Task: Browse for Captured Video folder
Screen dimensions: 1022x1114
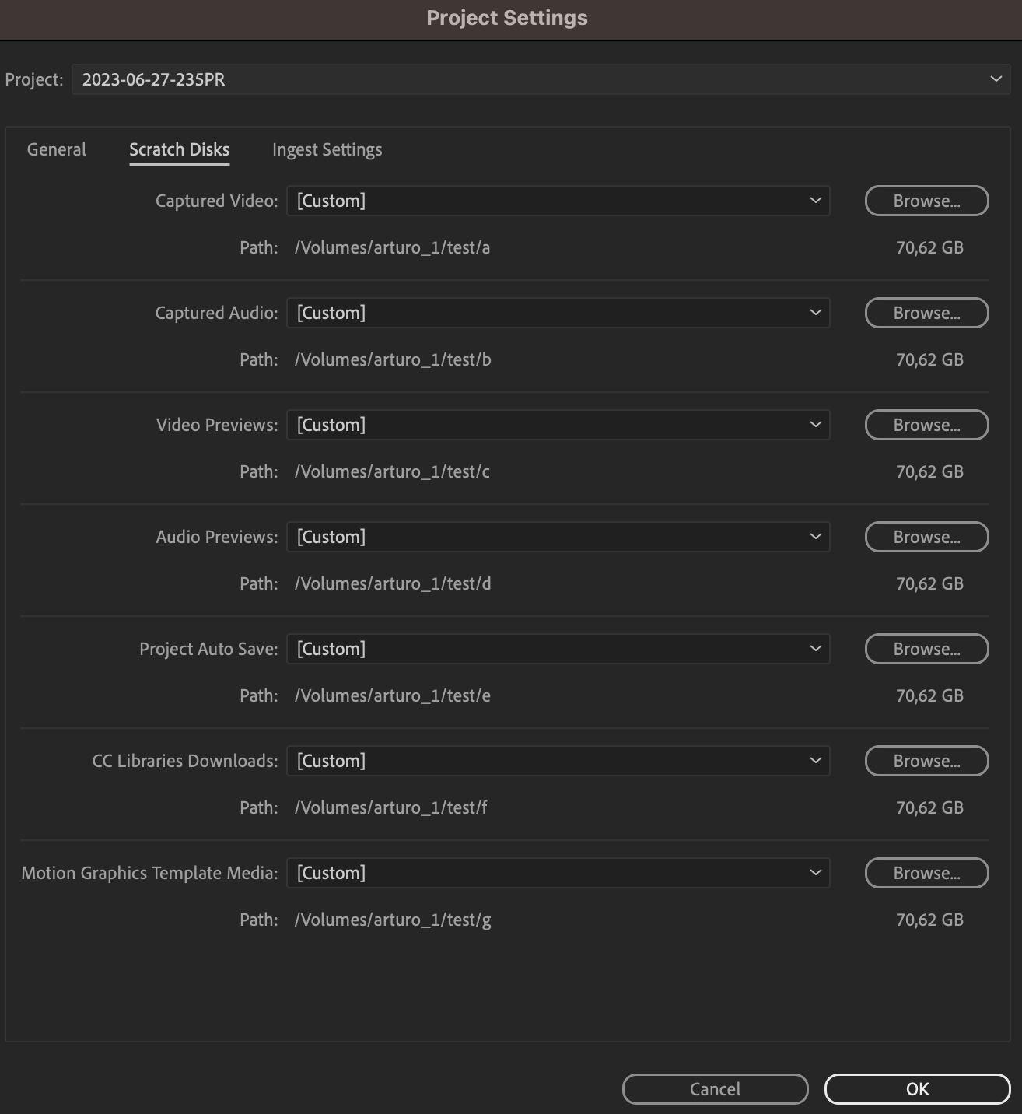Action: point(926,201)
